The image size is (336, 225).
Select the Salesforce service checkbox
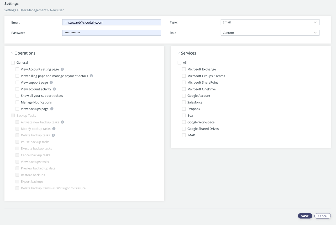184,102
